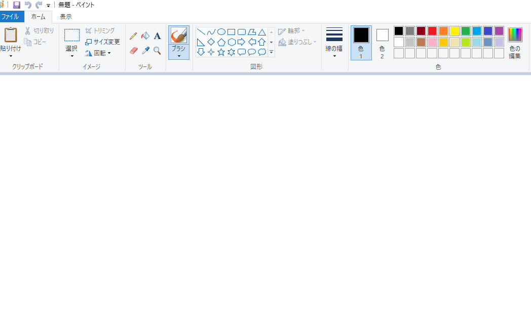531x310 pixels.
Task: Choose the Six-point star shape
Action: (x=231, y=52)
